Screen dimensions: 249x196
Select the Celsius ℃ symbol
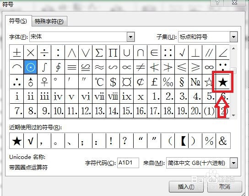[x=99, y=82]
